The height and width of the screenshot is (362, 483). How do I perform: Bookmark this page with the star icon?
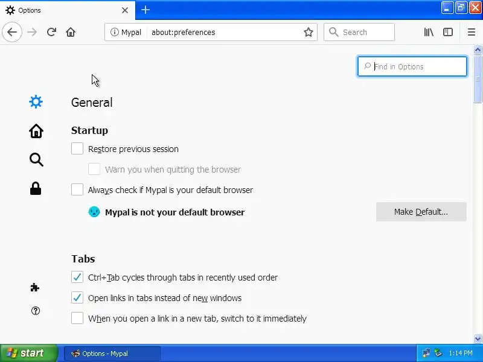pos(309,32)
